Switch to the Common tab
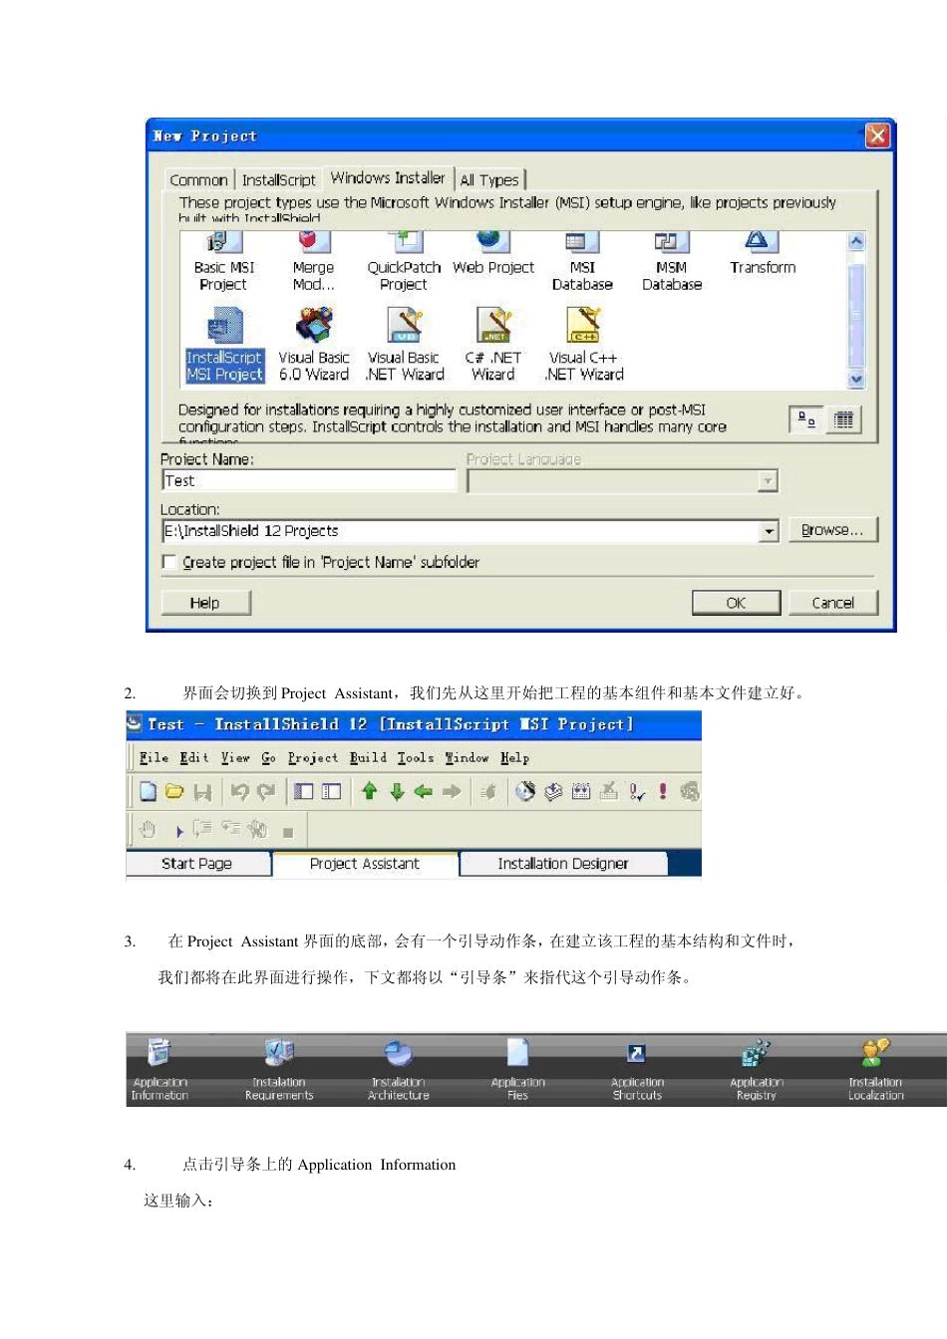Image resolution: width=947 pixels, height=1339 pixels. pos(198,180)
